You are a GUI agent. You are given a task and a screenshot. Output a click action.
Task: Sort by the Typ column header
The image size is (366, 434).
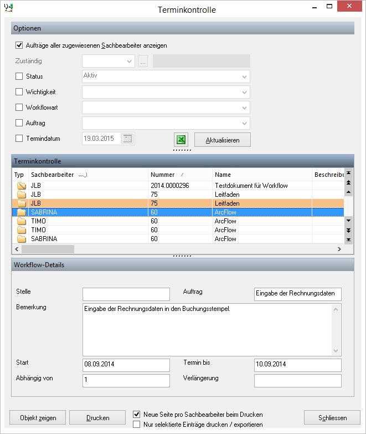[19, 175]
